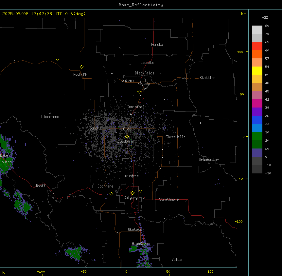The height and width of the screenshot is (276, 282).
Task: Click the yellow diamond marker between Olds and Didsbury
Action: [127, 137]
